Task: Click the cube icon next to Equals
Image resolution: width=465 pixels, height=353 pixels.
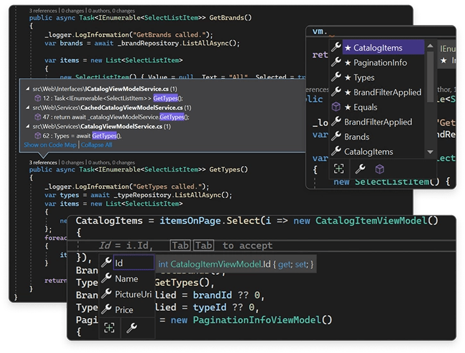Action: (x=336, y=106)
